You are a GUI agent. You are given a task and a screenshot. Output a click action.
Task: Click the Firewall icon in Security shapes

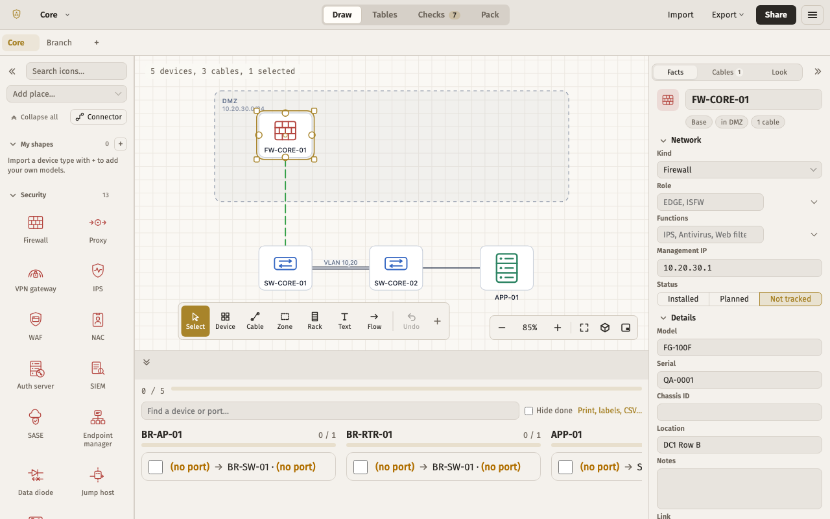(x=36, y=229)
